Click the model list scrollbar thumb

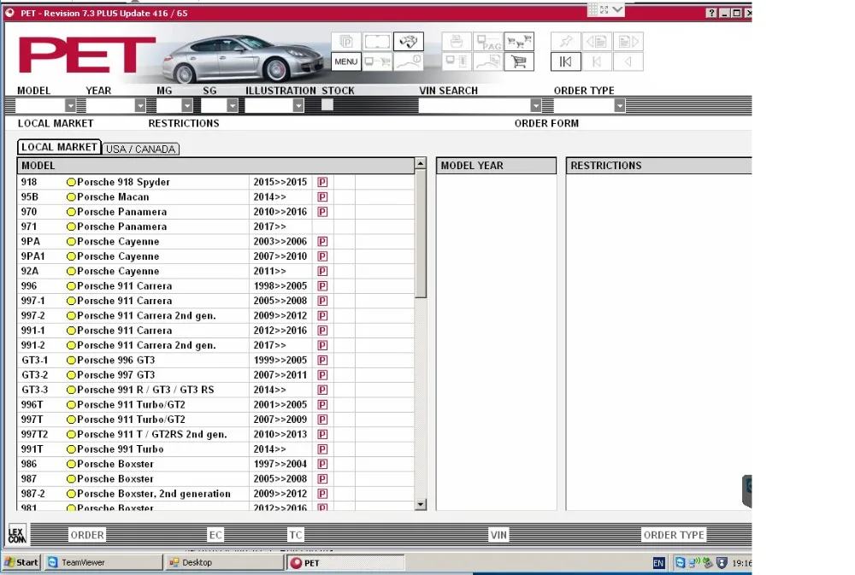point(421,233)
